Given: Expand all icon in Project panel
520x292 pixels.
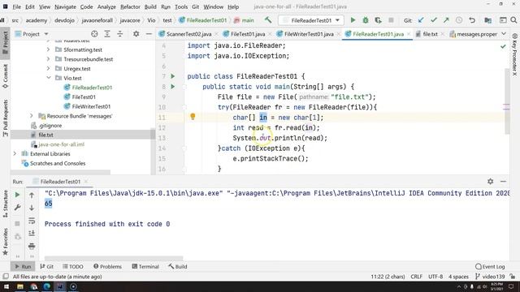Looking at the screenshot, I should [107, 34].
